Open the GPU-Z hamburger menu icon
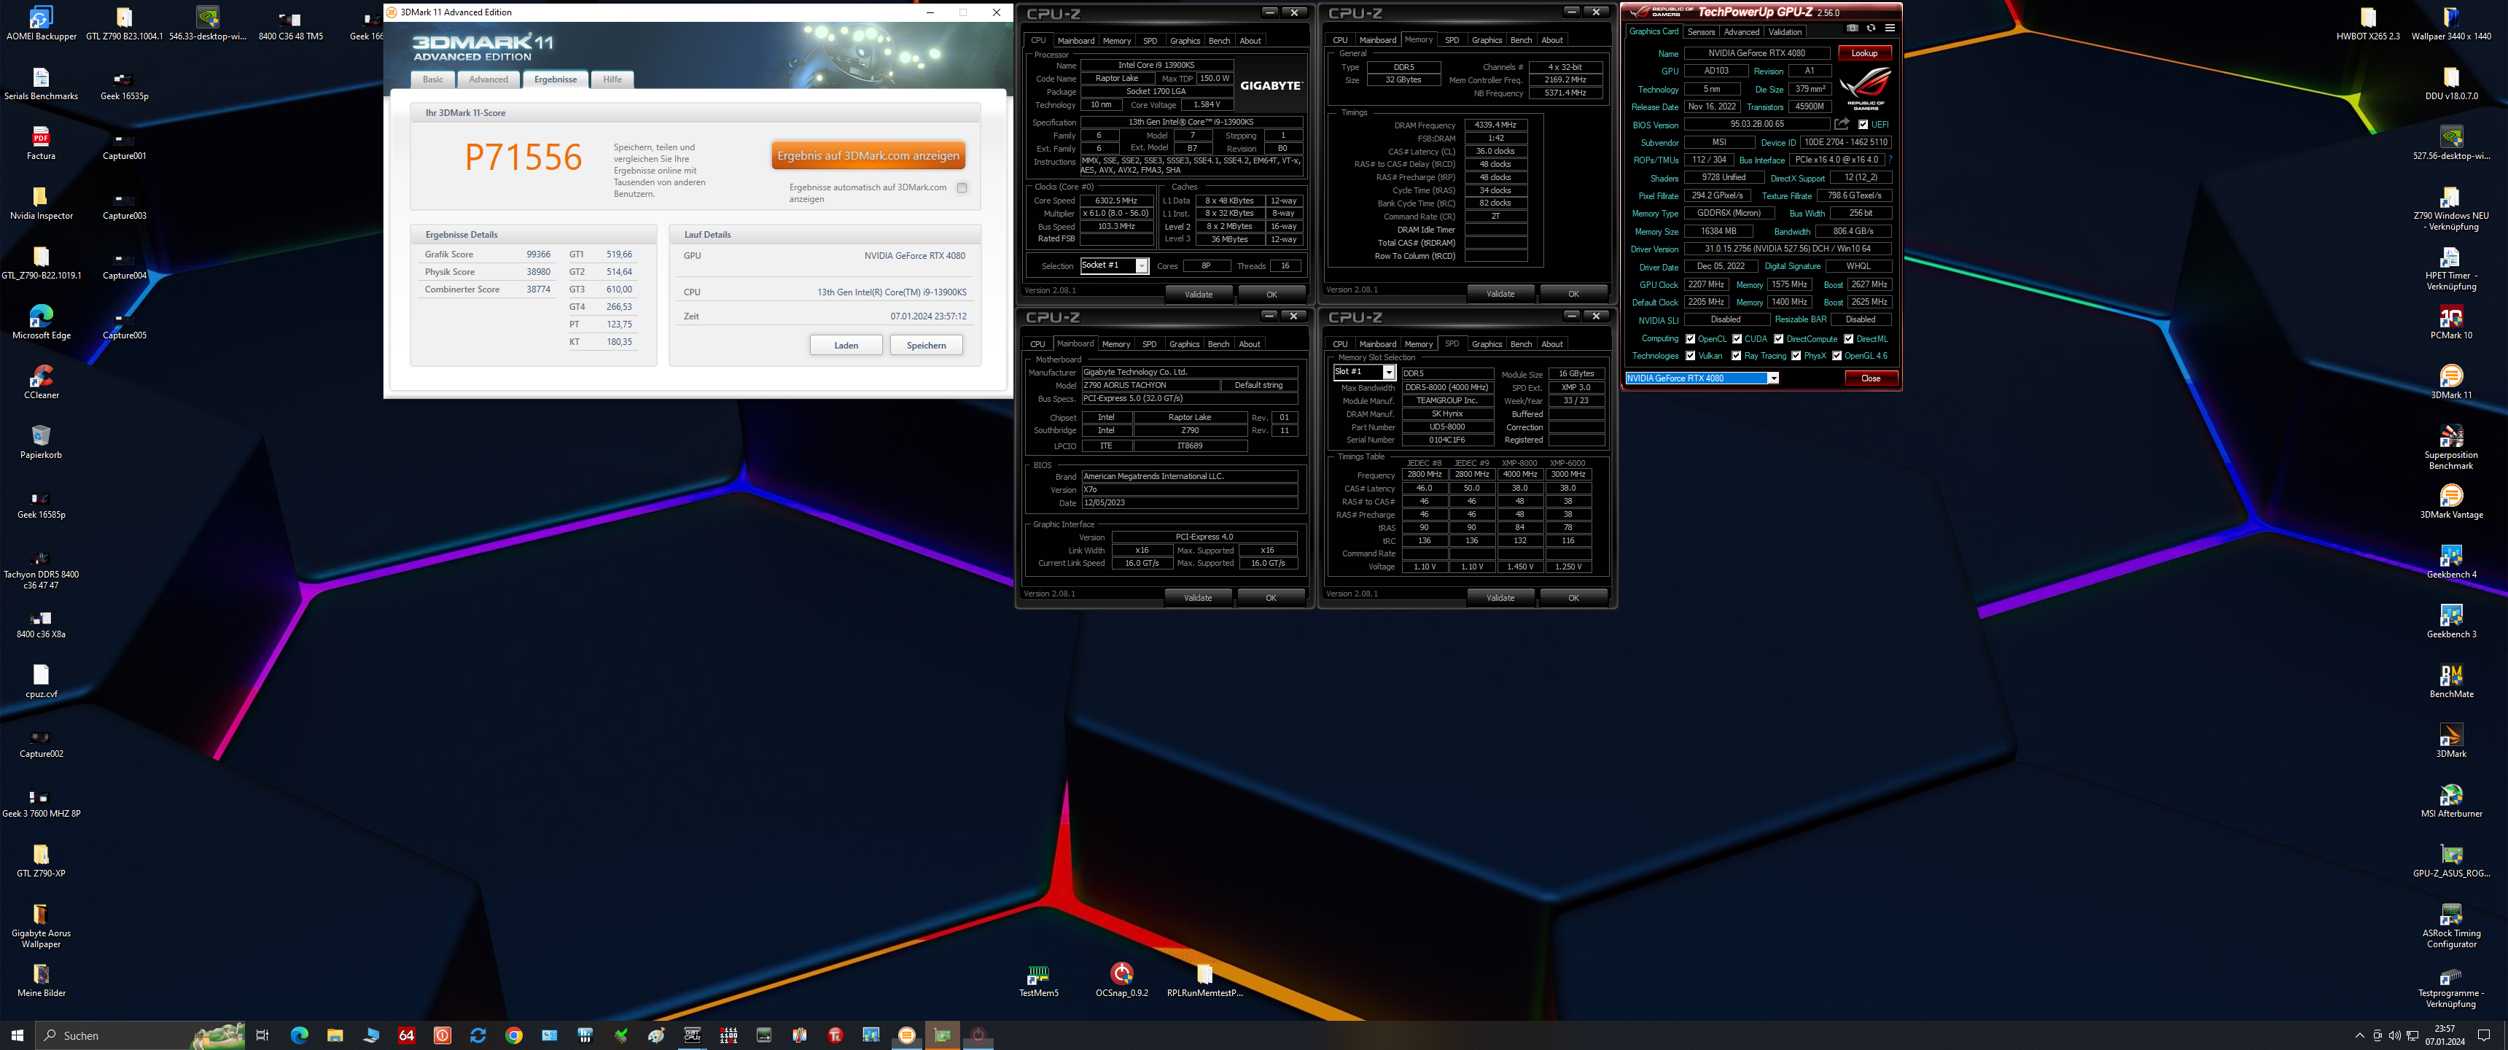The height and width of the screenshot is (1050, 2508). pyautogui.click(x=1890, y=27)
